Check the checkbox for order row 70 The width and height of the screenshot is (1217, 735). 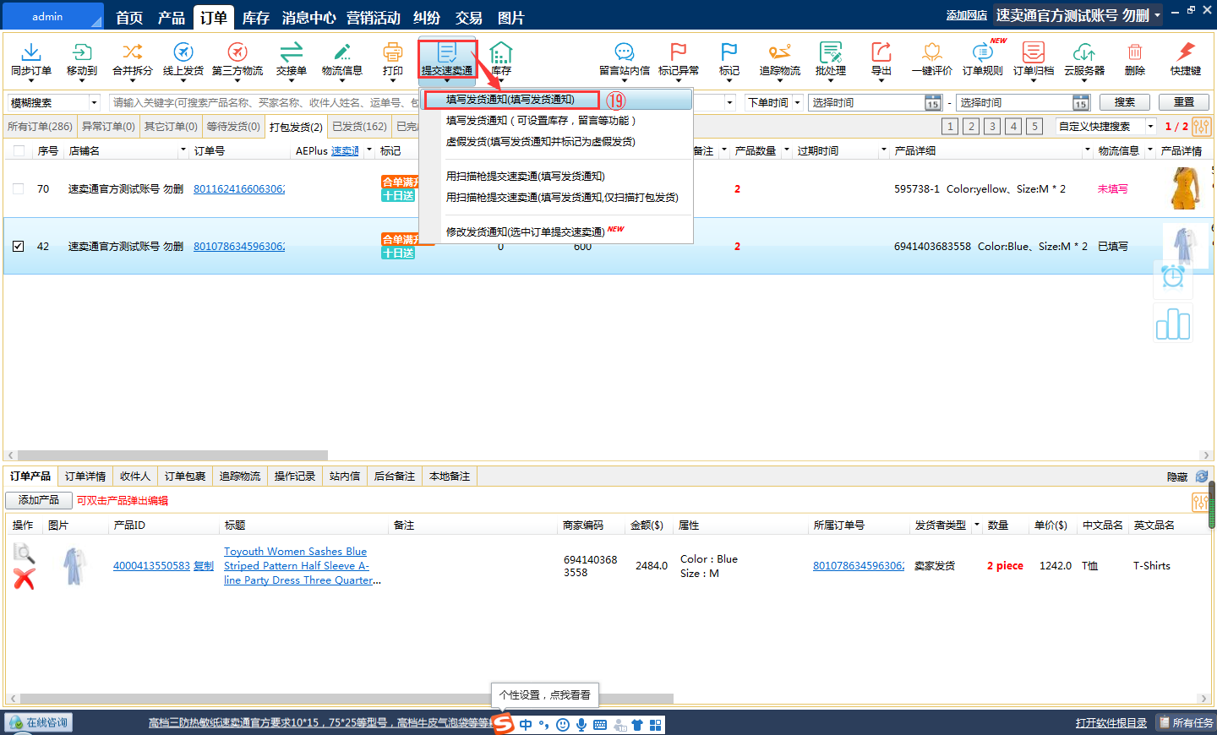(19, 188)
